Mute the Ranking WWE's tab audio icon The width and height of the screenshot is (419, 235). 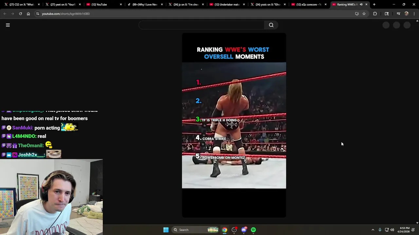pyautogui.click(x=361, y=5)
